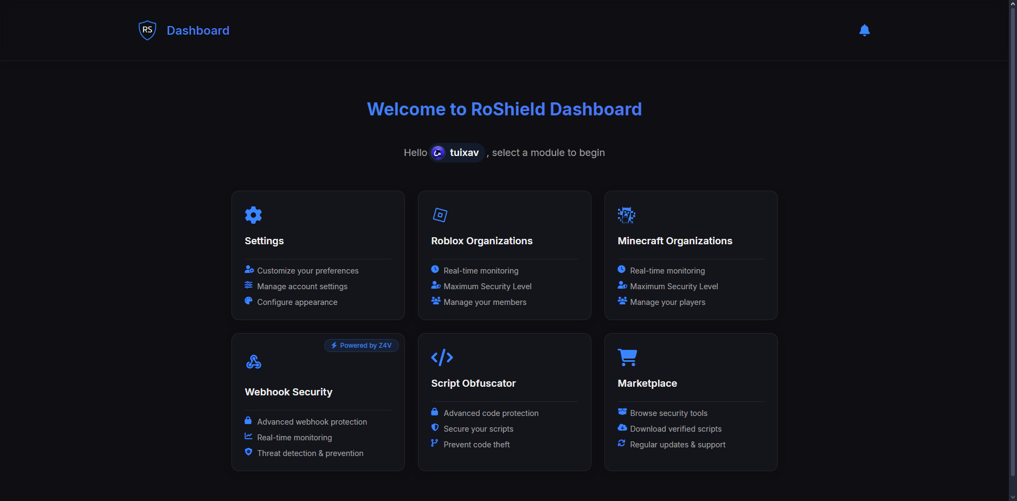Click the chart icon in Webhook Security card
This screenshot has width=1017, height=501.
coord(248,437)
